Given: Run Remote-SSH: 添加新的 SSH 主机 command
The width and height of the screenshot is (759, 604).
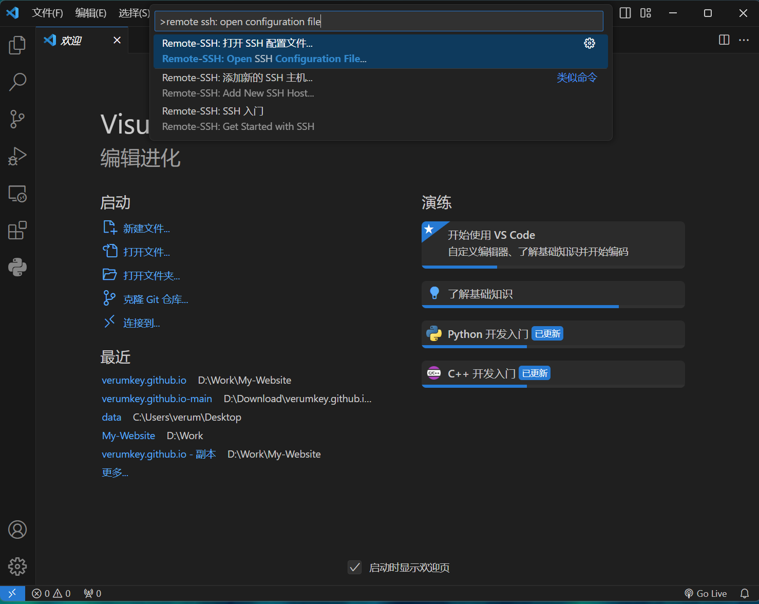Looking at the screenshot, I should (381, 85).
